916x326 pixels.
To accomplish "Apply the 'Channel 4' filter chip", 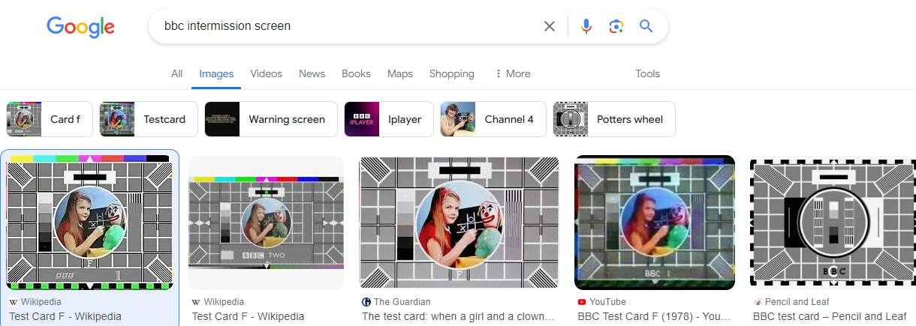I will (x=493, y=119).
